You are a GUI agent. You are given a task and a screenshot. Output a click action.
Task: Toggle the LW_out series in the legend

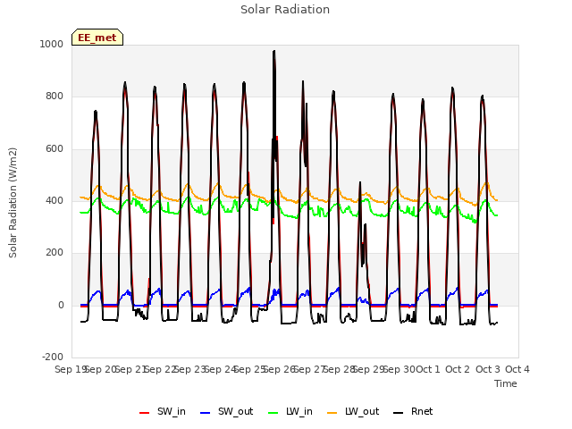[x=353, y=412]
